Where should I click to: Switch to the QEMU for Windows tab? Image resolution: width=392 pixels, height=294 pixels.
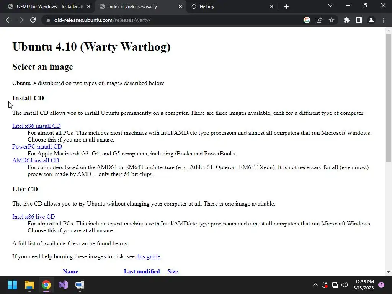pos(47,7)
